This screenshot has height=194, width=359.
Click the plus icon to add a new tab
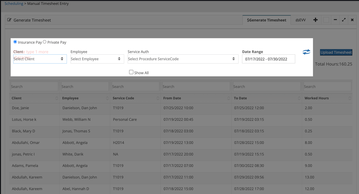[315, 20]
